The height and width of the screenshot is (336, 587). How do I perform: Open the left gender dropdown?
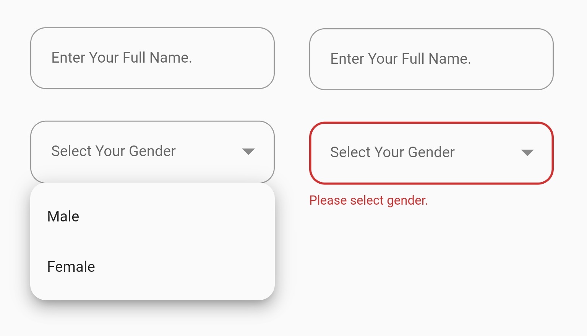152,151
